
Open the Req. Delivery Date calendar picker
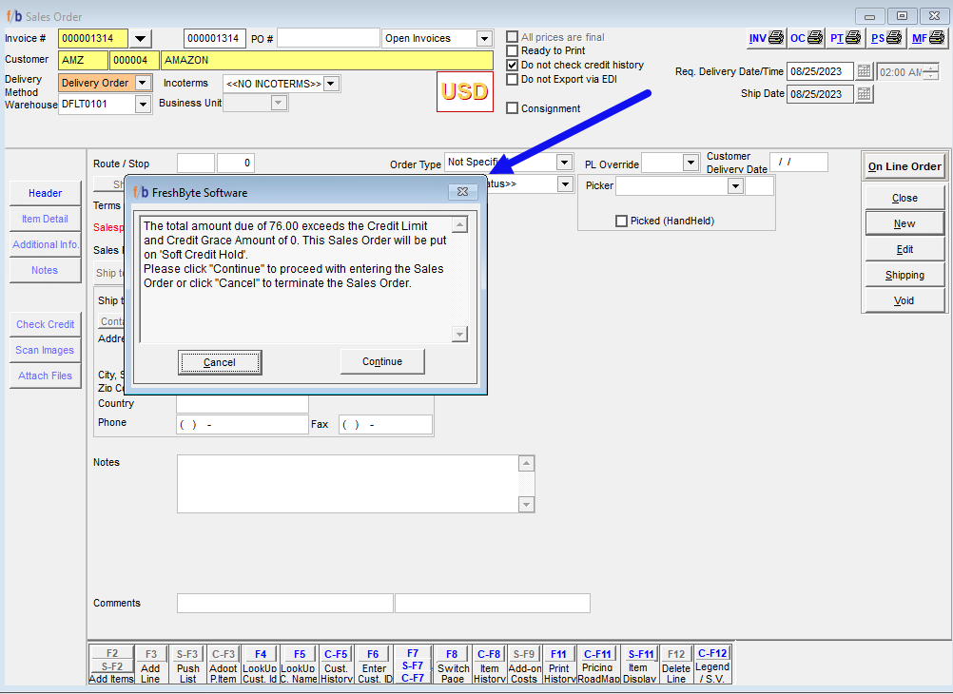(865, 72)
